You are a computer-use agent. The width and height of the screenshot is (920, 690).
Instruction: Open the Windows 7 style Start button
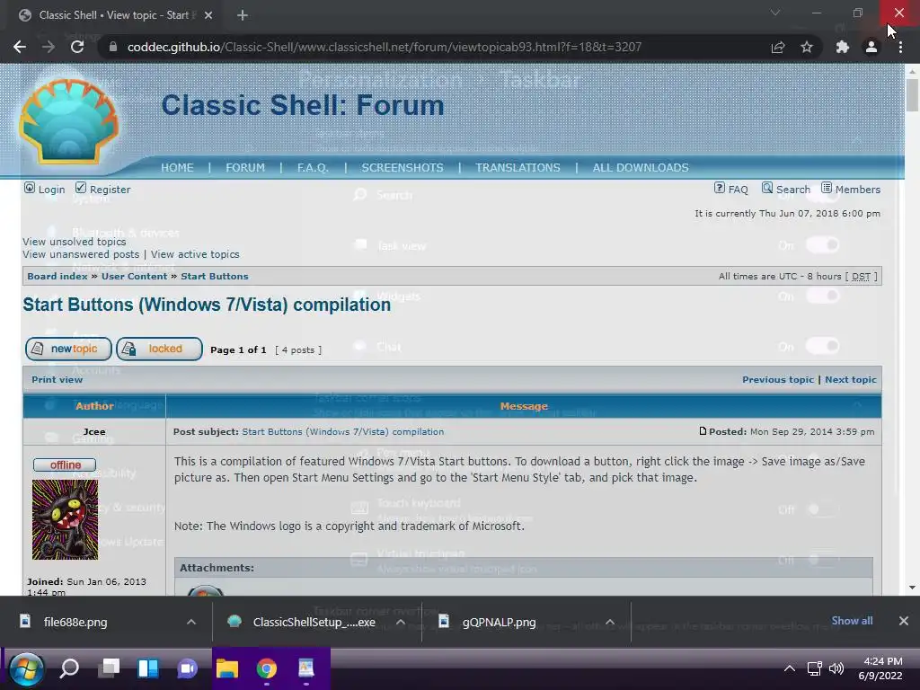[26, 668]
